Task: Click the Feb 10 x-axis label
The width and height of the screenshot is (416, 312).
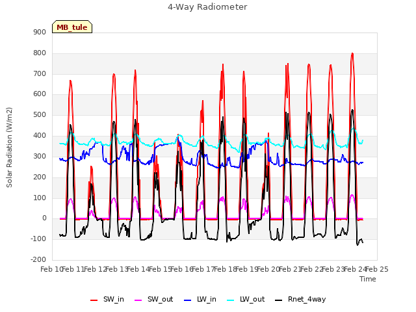Action: (51, 269)
